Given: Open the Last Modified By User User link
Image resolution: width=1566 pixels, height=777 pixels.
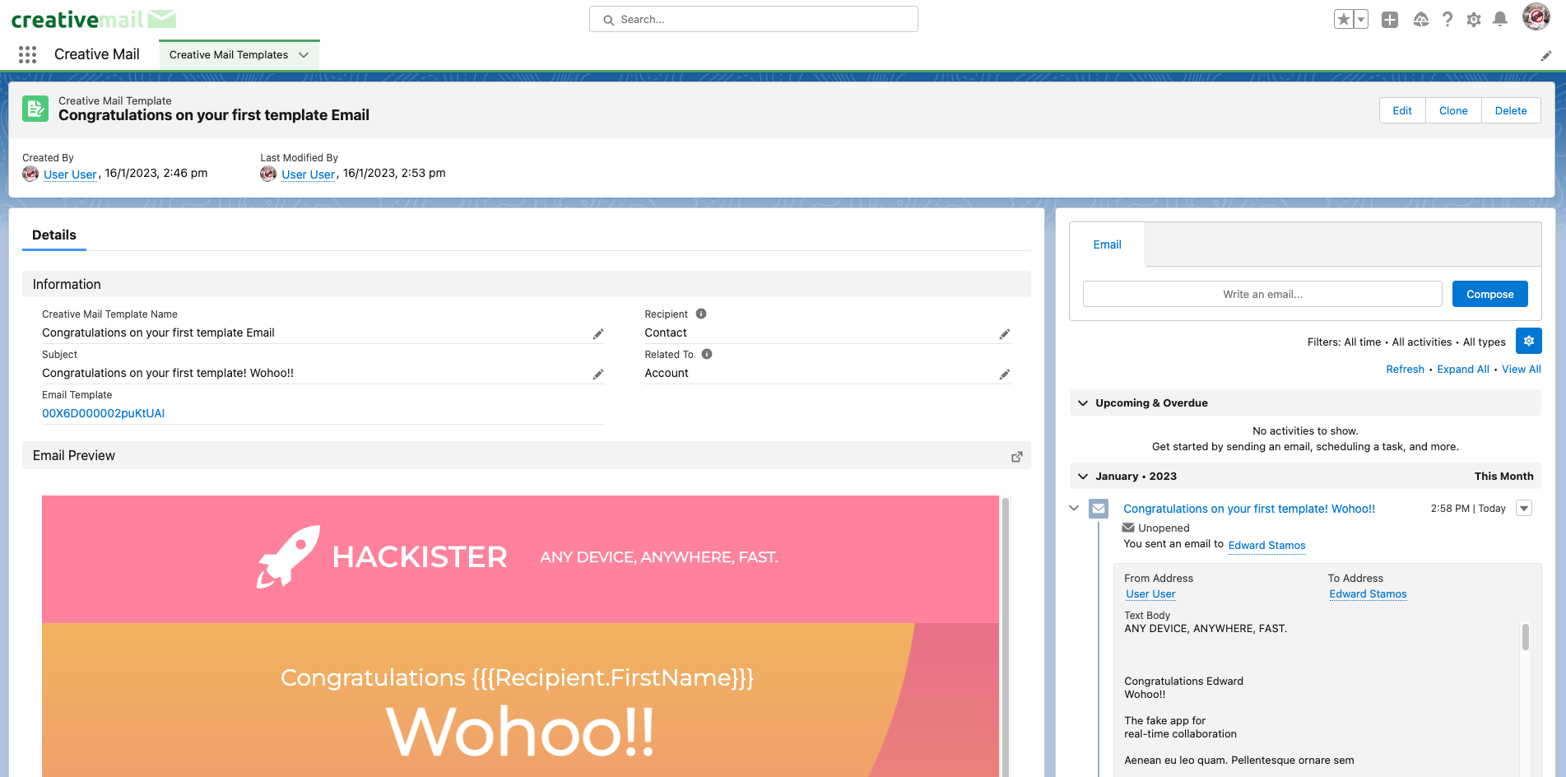Looking at the screenshot, I should (308, 174).
